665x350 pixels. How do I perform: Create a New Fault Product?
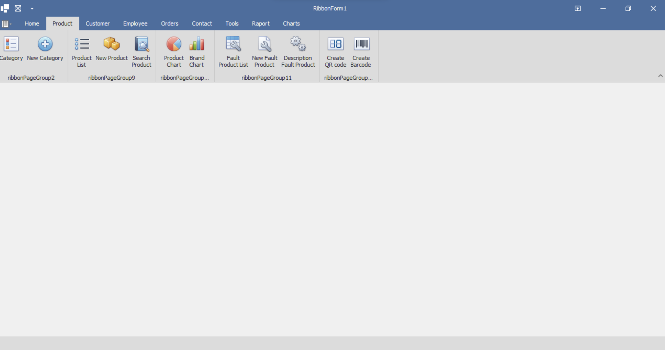click(x=264, y=44)
